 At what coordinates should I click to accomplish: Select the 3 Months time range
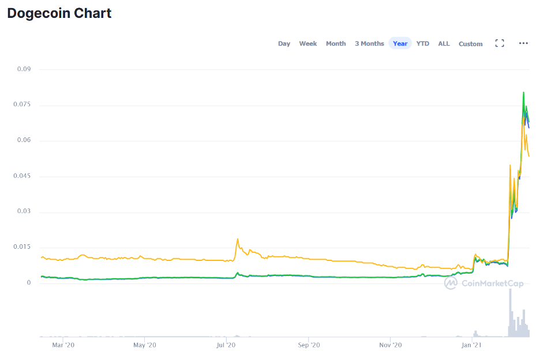click(369, 44)
